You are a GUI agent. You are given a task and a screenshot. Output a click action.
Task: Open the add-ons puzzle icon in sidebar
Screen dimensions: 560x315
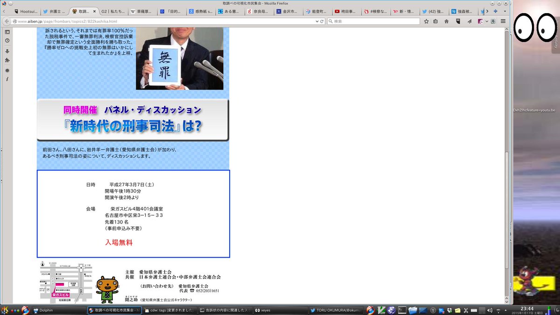click(7, 60)
